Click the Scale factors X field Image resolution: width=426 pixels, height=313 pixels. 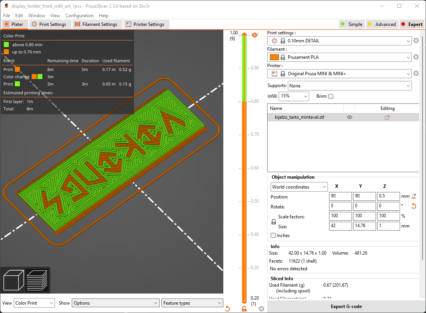point(340,216)
